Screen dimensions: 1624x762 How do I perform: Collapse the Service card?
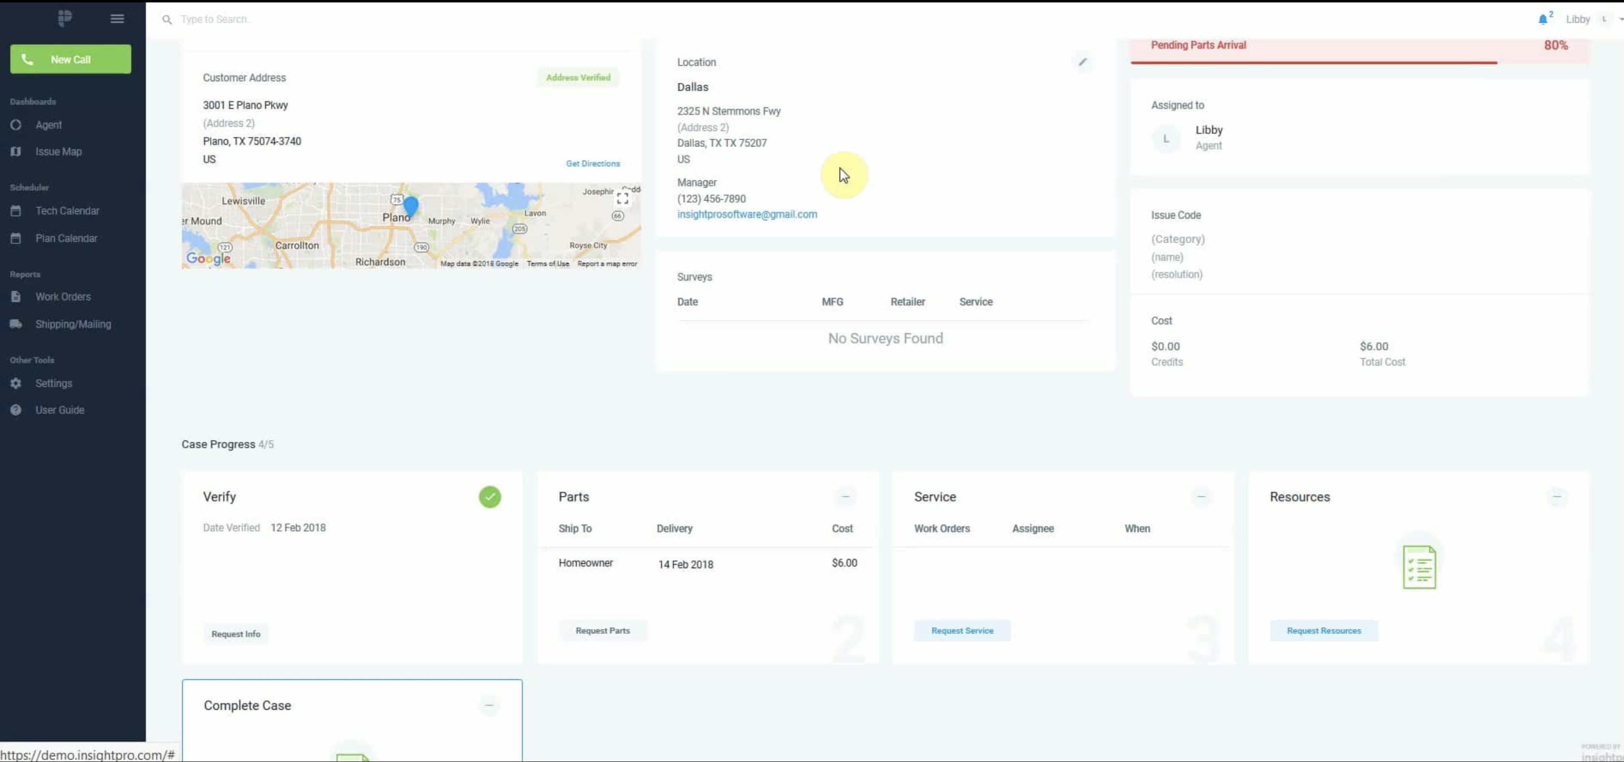point(1201,497)
